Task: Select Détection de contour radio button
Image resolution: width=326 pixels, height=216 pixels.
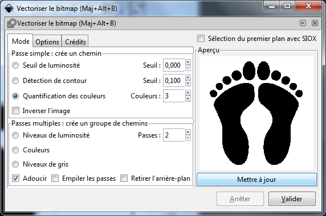Action: tap(15, 81)
